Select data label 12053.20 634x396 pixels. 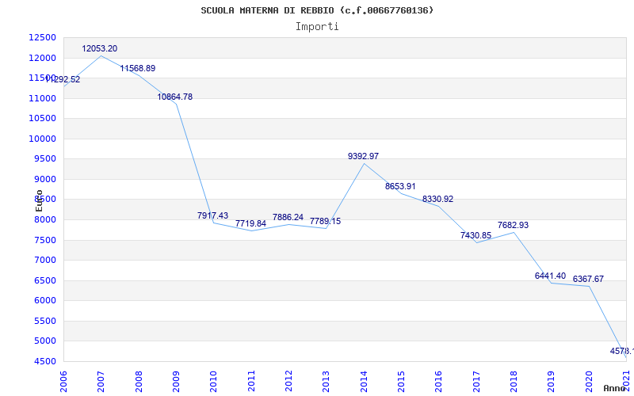(100, 48)
